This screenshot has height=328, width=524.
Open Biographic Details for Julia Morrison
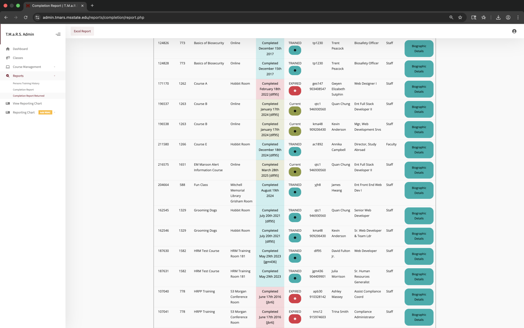[419, 277]
